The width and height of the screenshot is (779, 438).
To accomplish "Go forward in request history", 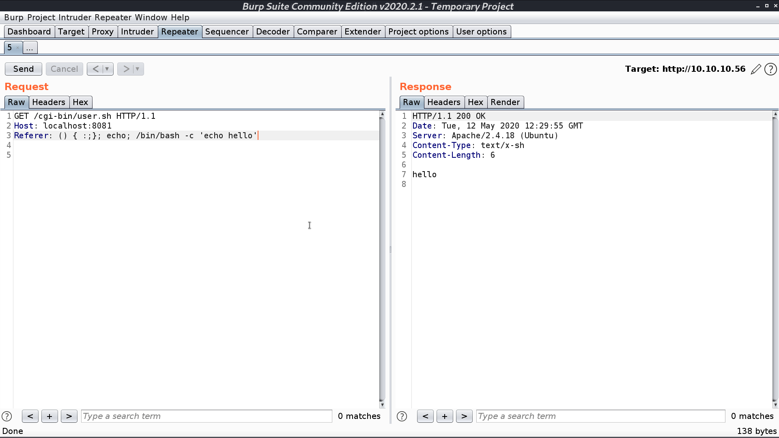I will 126,69.
